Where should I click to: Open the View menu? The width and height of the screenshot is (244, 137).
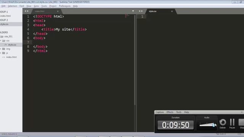(29, 6)
